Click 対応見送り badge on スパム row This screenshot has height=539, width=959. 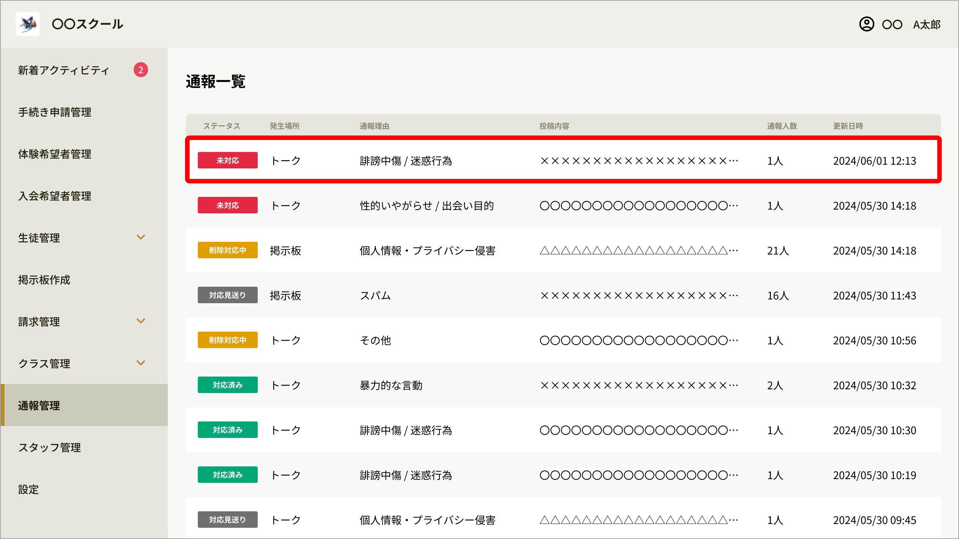click(228, 295)
